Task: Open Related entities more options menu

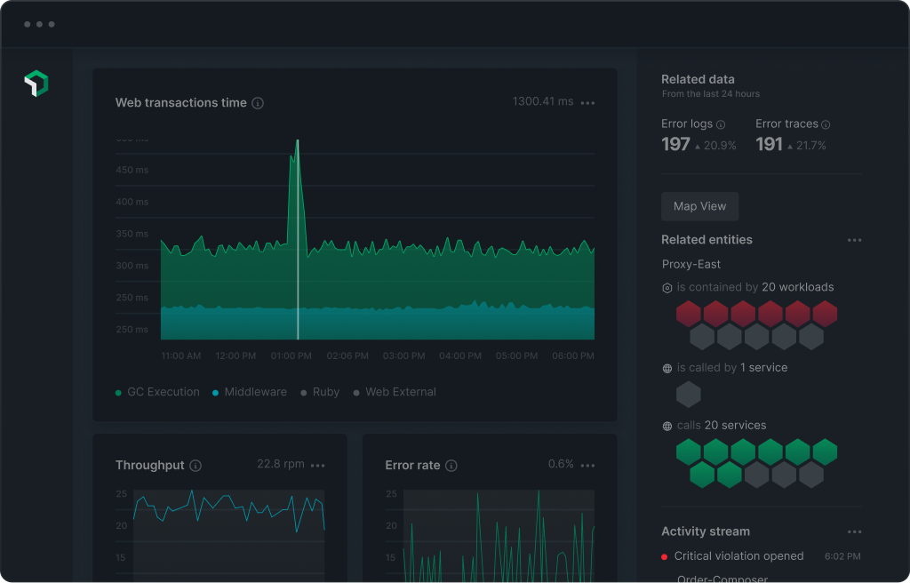Action: click(x=854, y=240)
